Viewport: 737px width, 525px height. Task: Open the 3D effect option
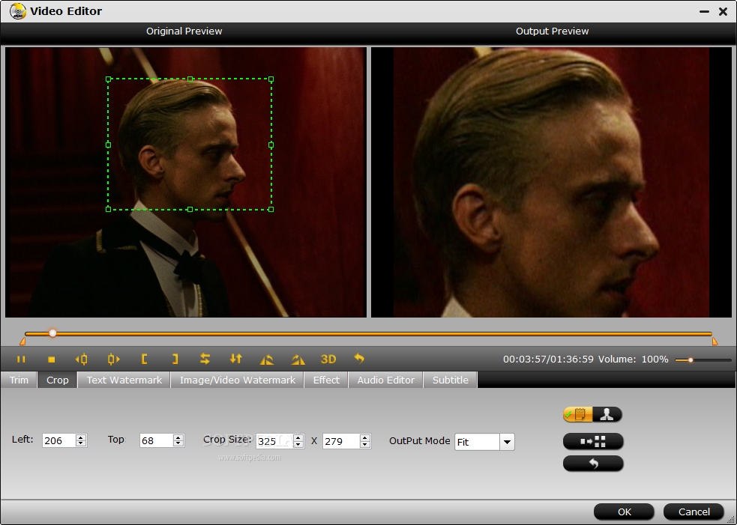(328, 359)
